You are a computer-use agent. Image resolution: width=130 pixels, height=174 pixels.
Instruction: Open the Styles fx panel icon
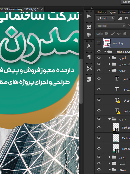[89, 80]
